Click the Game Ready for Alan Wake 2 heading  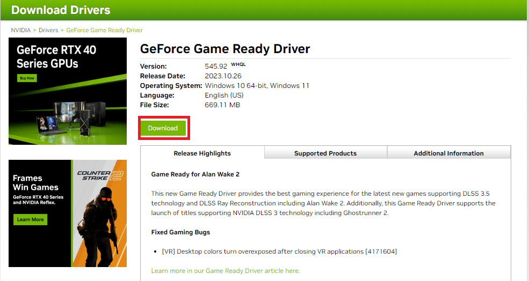pos(195,174)
